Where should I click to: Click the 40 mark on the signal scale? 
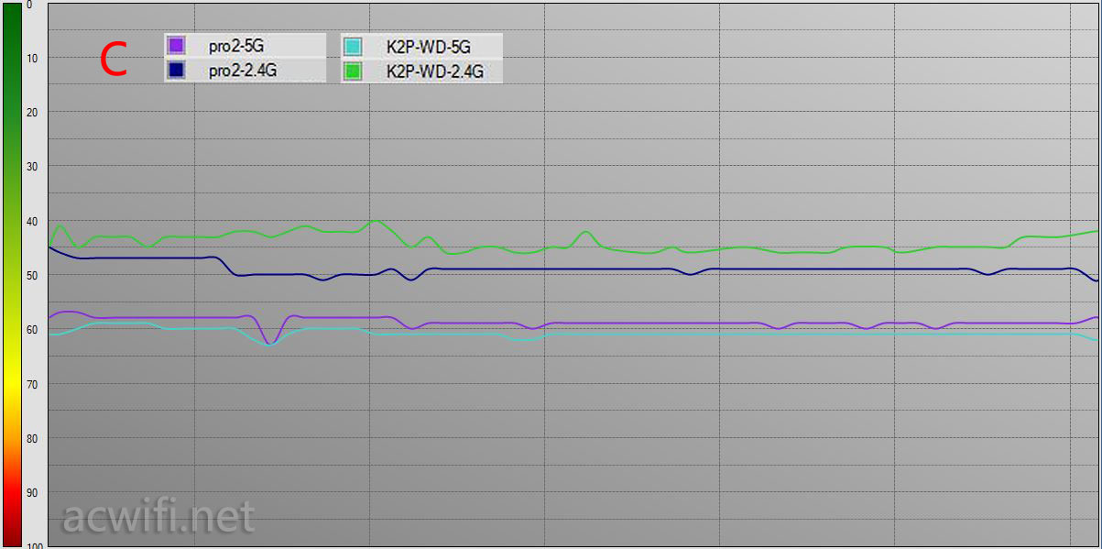click(32, 221)
